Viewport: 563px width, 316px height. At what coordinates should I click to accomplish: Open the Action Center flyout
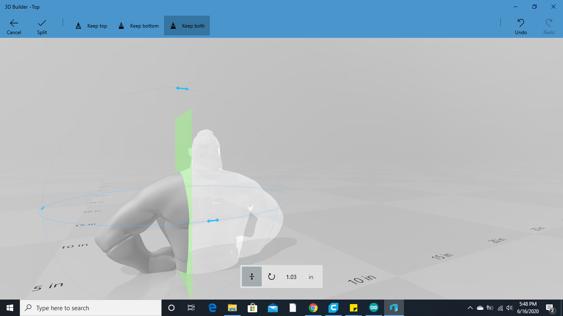click(549, 307)
